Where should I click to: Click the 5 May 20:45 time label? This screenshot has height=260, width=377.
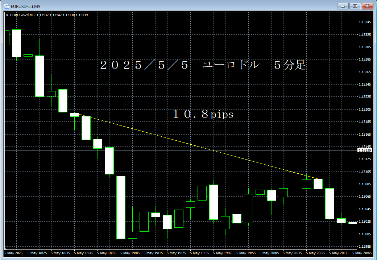click(x=362, y=253)
